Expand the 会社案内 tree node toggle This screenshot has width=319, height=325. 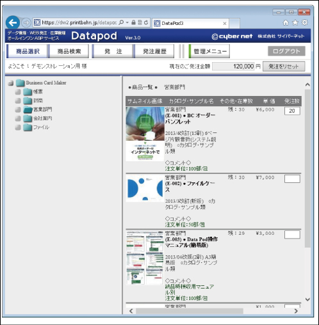(18, 118)
